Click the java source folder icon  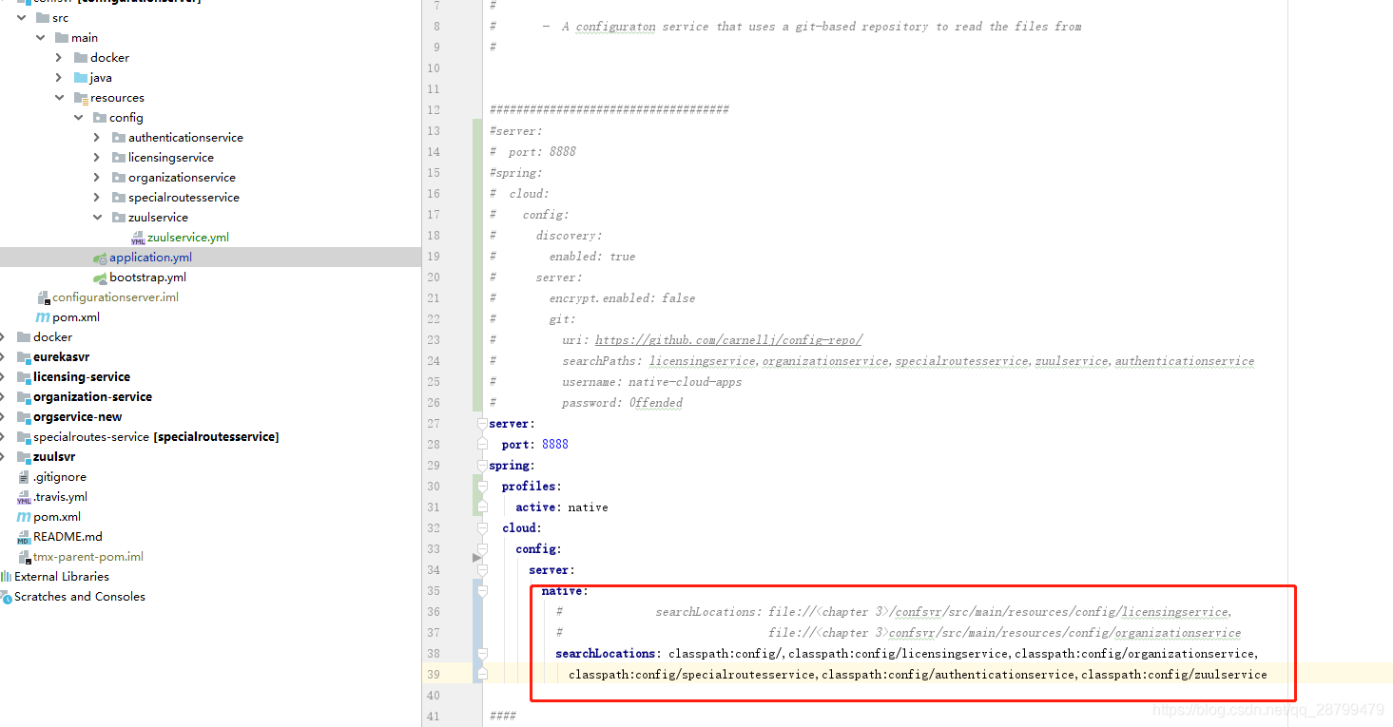pyautogui.click(x=80, y=78)
